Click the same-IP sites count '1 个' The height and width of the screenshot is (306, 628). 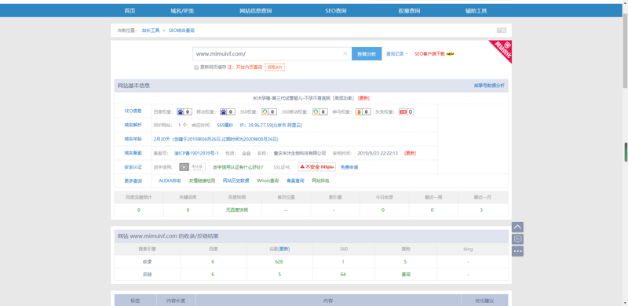click(183, 126)
